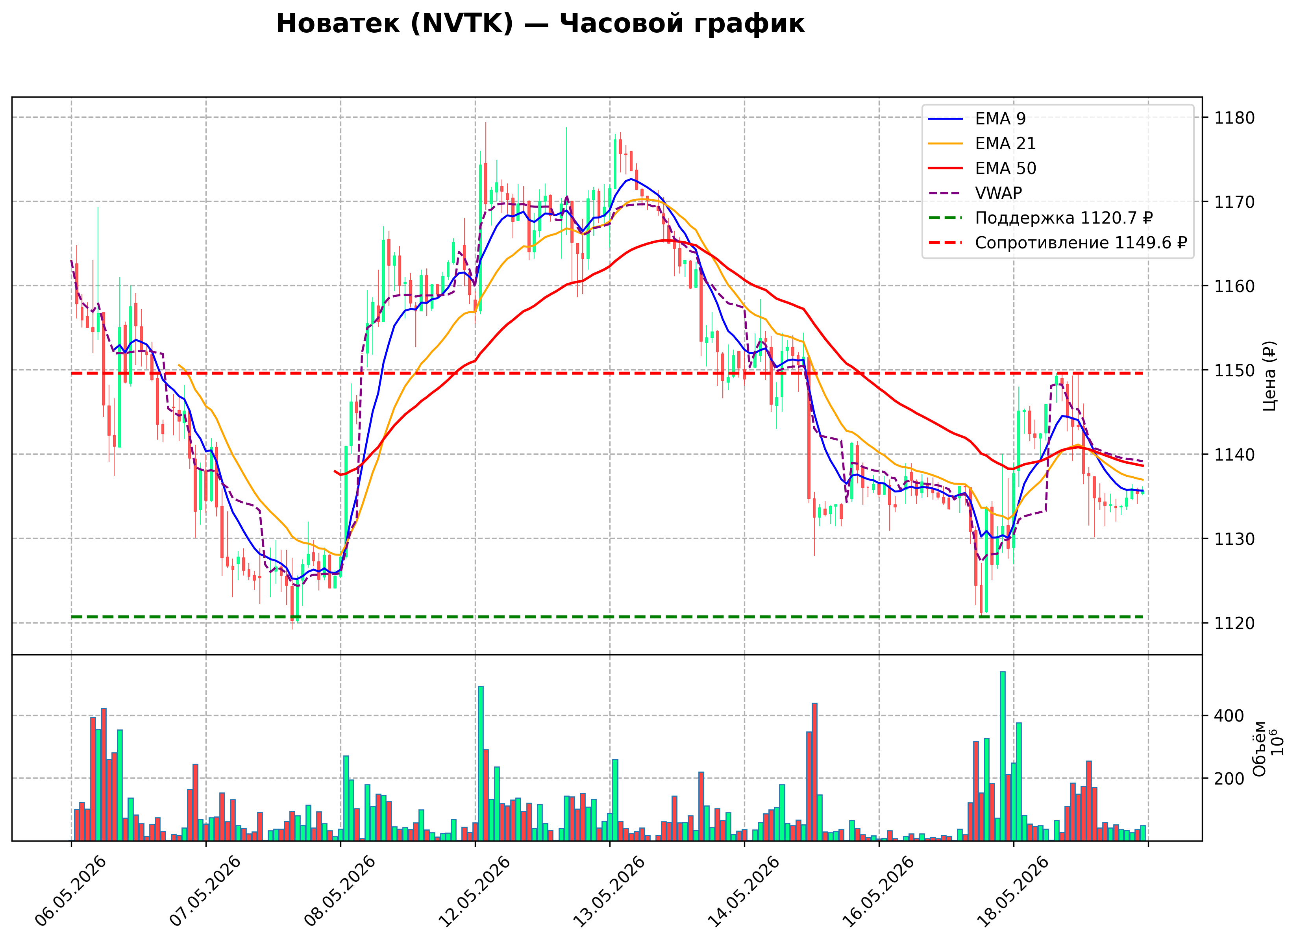This screenshot has height=942, width=1299.
Task: Click the date label 14.05.2026
Action: 744,892
